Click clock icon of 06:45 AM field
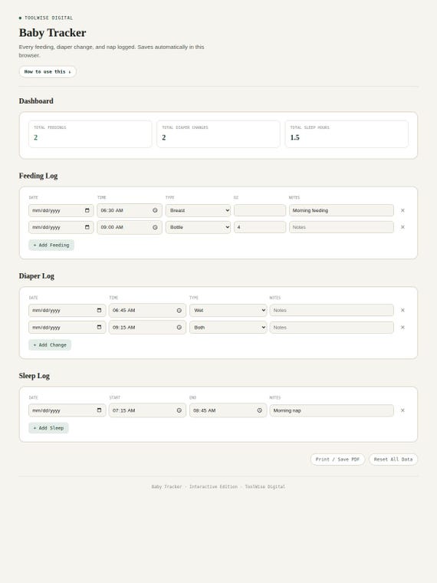The width and height of the screenshot is (437, 583). 179,311
